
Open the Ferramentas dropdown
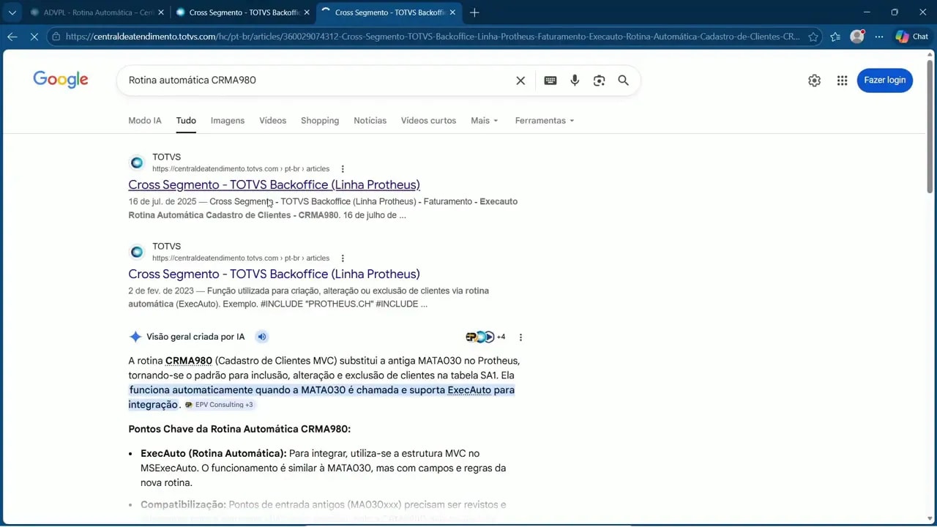[x=544, y=120]
